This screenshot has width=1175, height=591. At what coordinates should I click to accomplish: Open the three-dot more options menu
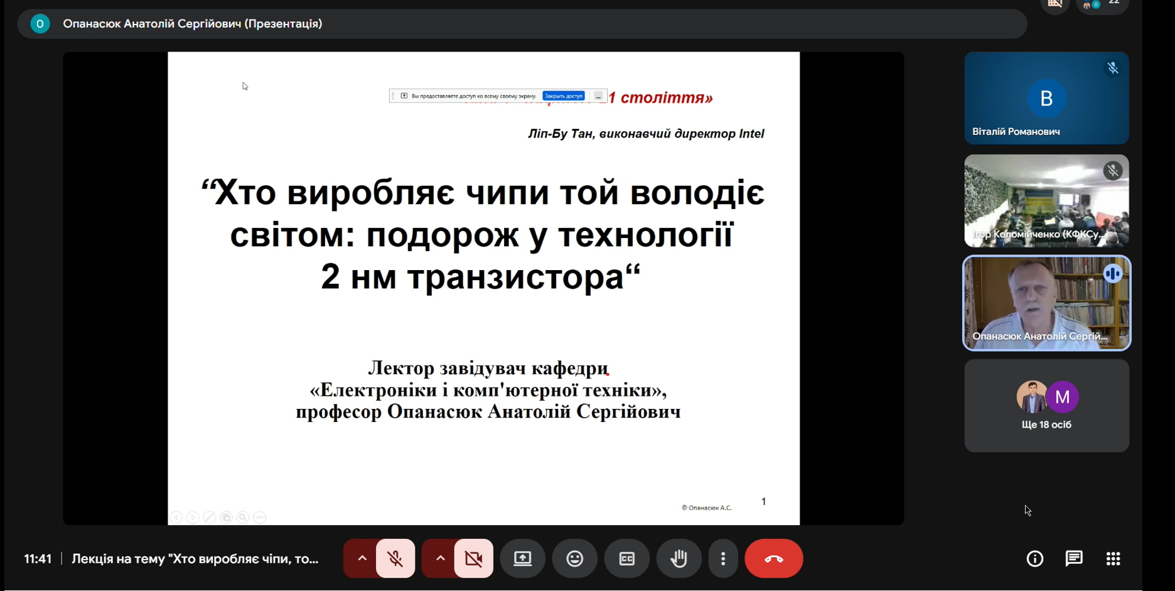[723, 558]
